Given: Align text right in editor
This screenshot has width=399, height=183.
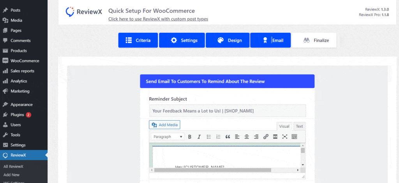Looking at the screenshot, I should coord(256,137).
